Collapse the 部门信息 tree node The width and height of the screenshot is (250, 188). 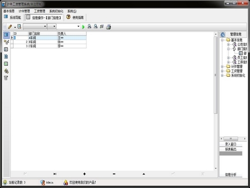(x=228, y=49)
